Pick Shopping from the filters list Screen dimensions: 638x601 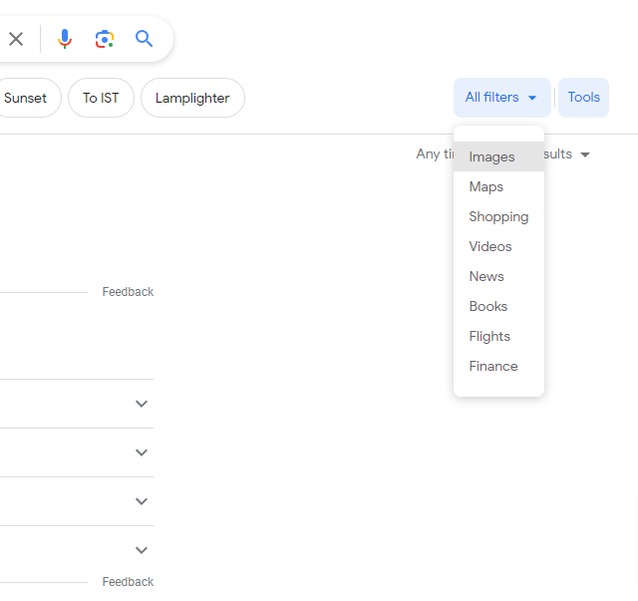(498, 216)
